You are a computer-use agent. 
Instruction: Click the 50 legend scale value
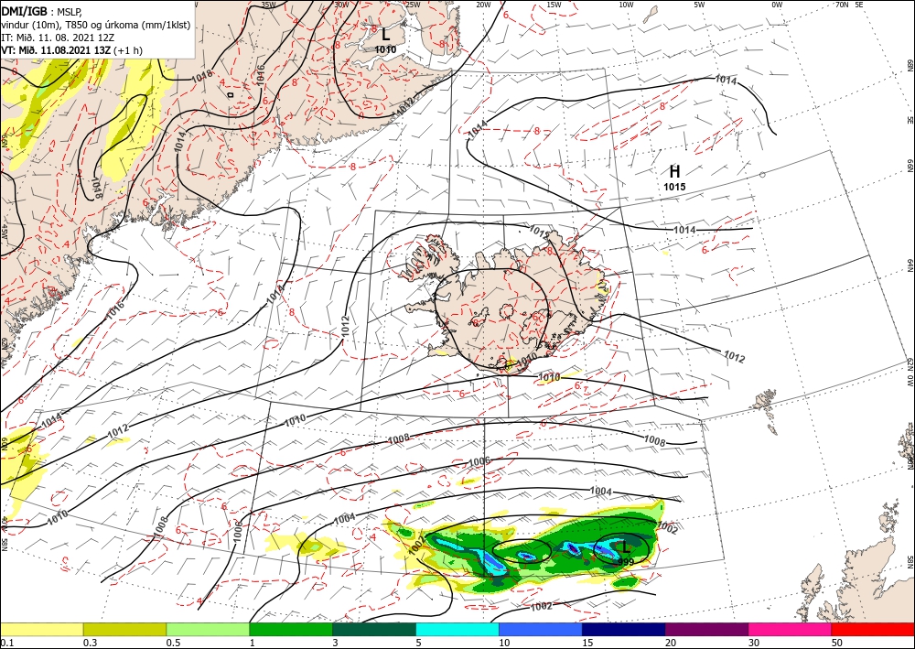[x=837, y=643]
